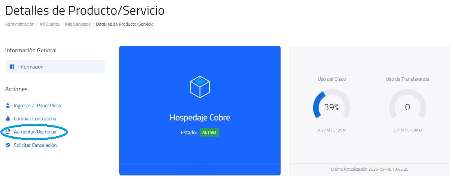This screenshot has width=453, height=179.
Task: Choose Solicitar Cancelación link
Action: (35, 145)
